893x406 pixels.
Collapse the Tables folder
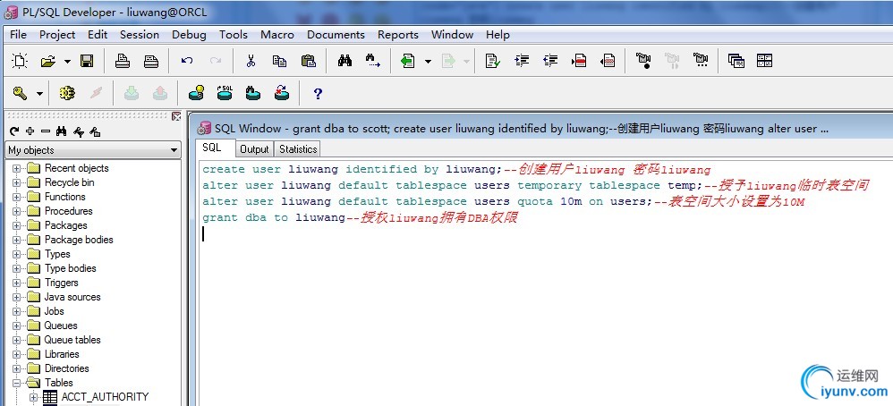pyautogui.click(x=16, y=383)
